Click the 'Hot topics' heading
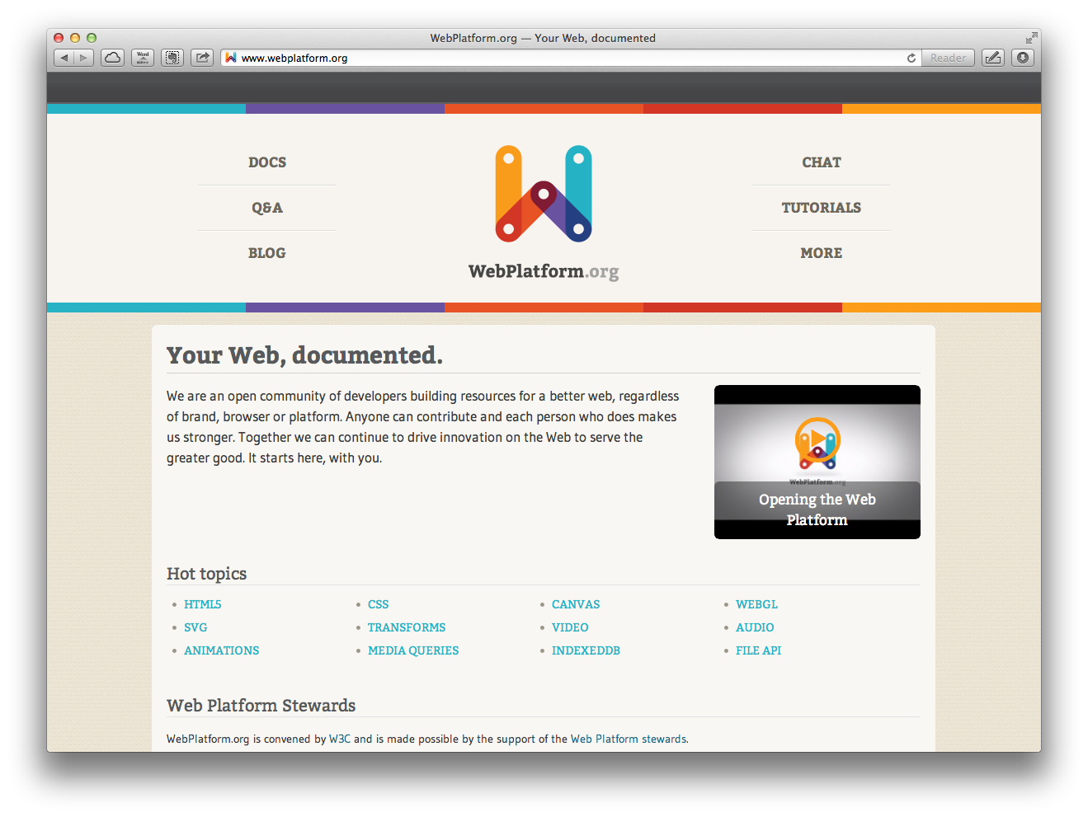 click(x=206, y=574)
